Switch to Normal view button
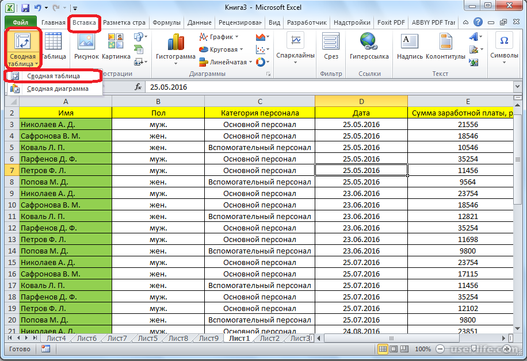Viewport: 527px width, 361px height. [x=383, y=349]
